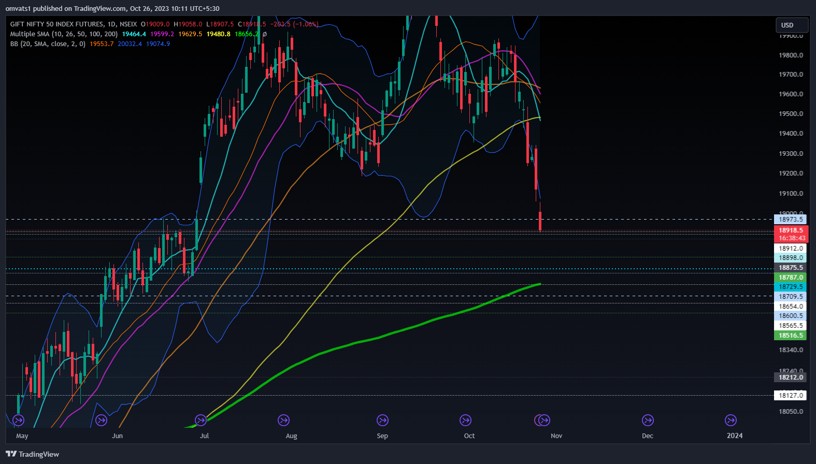Viewport: 816px width, 464px height.
Task: Click the BB lower band value 19074.9
Action: click(158, 44)
